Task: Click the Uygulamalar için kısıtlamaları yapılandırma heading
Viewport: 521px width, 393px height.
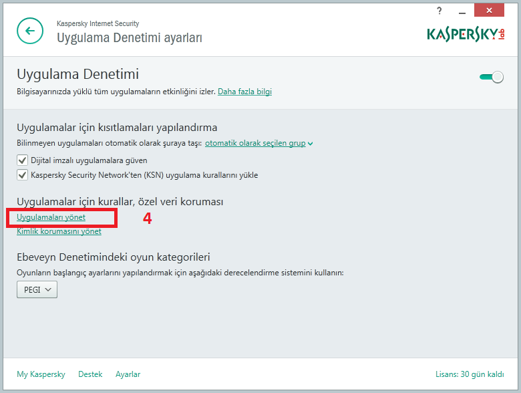Action: pyautogui.click(x=117, y=128)
